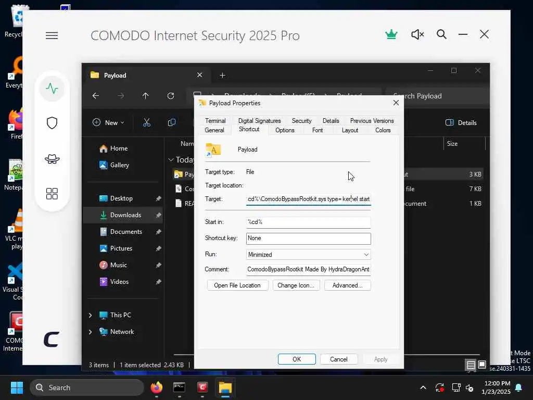Switch to the Font tab
This screenshot has width=533, height=400.
tap(318, 130)
